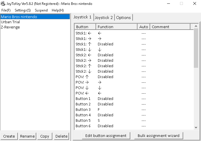Click the JoyToKey app icon in title bar

(x=3, y=3)
